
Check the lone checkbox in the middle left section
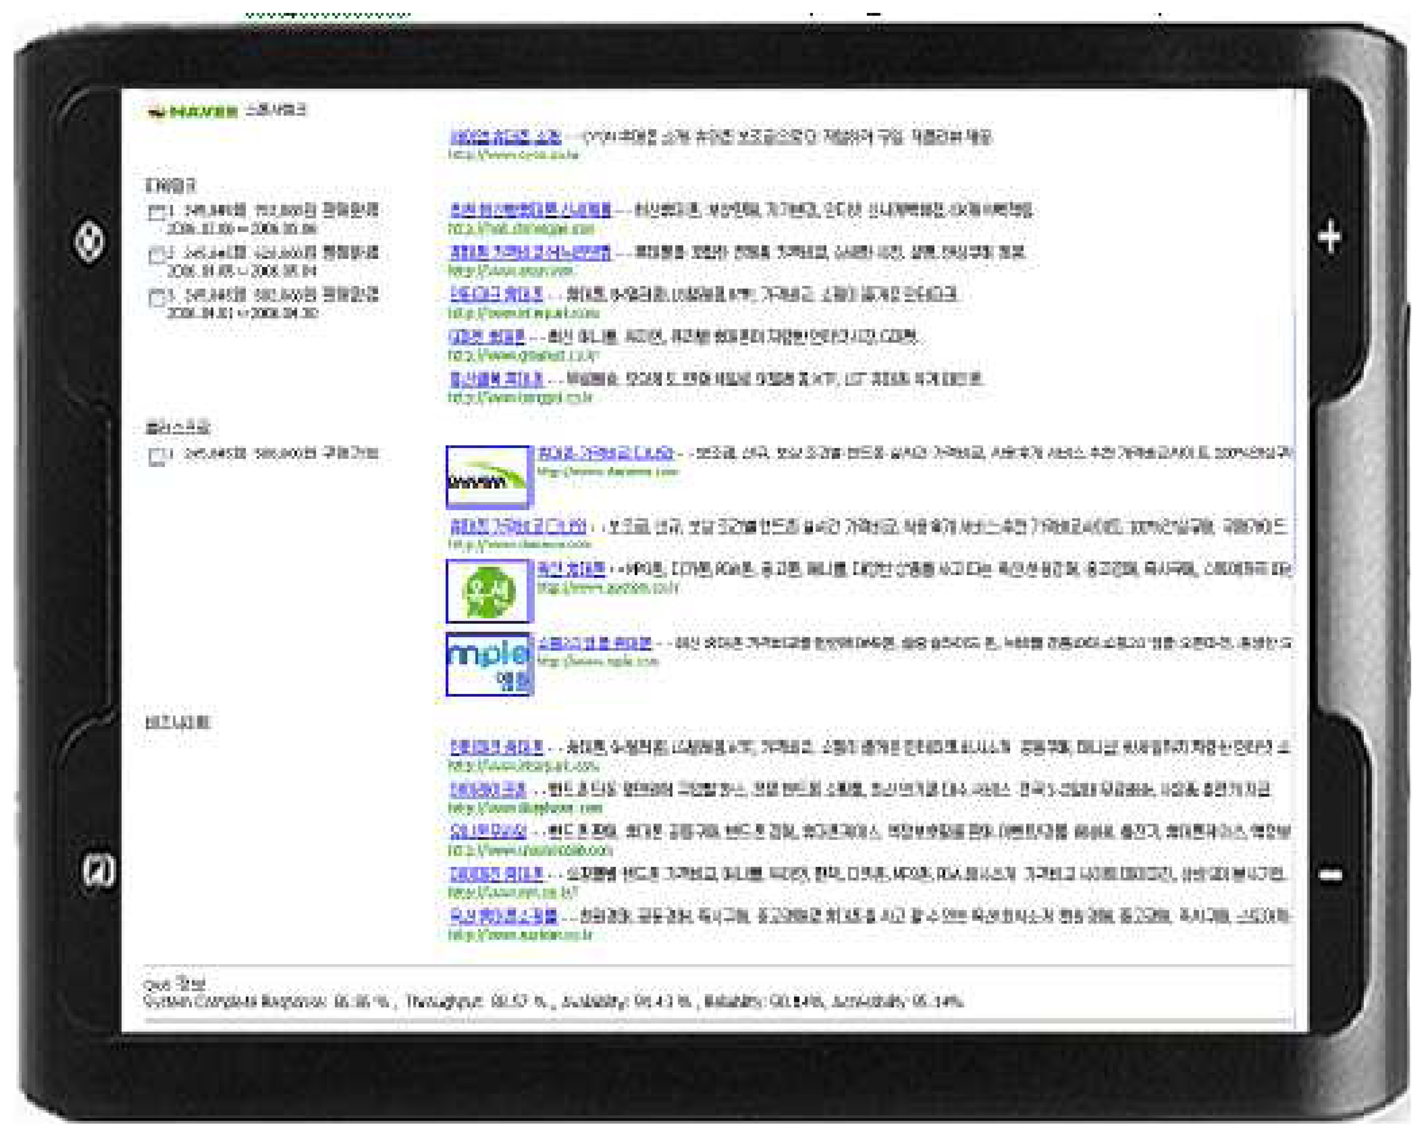157,456
